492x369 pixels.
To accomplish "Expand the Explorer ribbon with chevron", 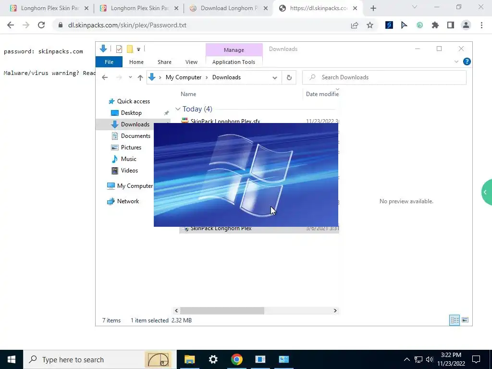I will [x=456, y=62].
